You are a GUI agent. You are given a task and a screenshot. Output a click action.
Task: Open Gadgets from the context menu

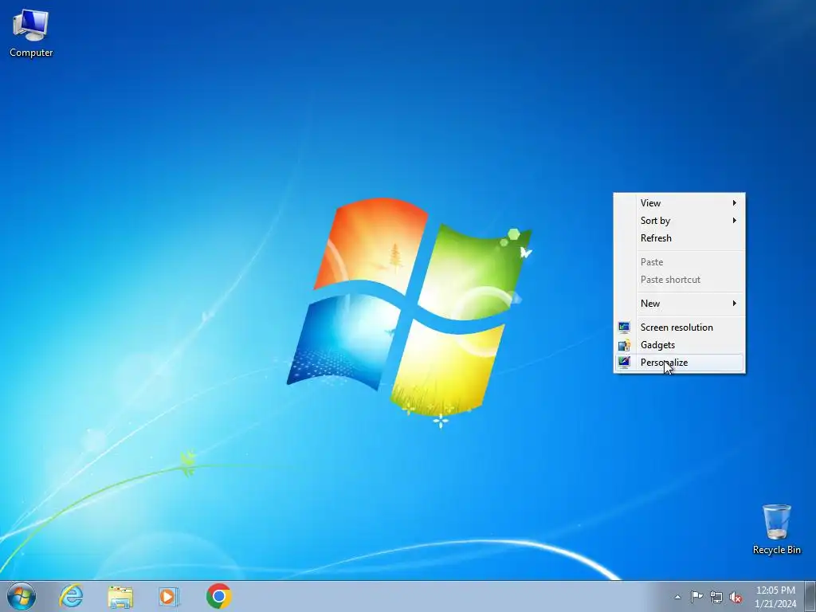point(679,345)
